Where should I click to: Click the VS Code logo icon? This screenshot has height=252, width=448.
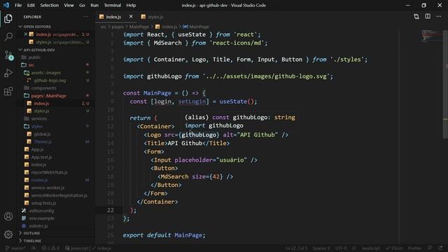[6, 5]
